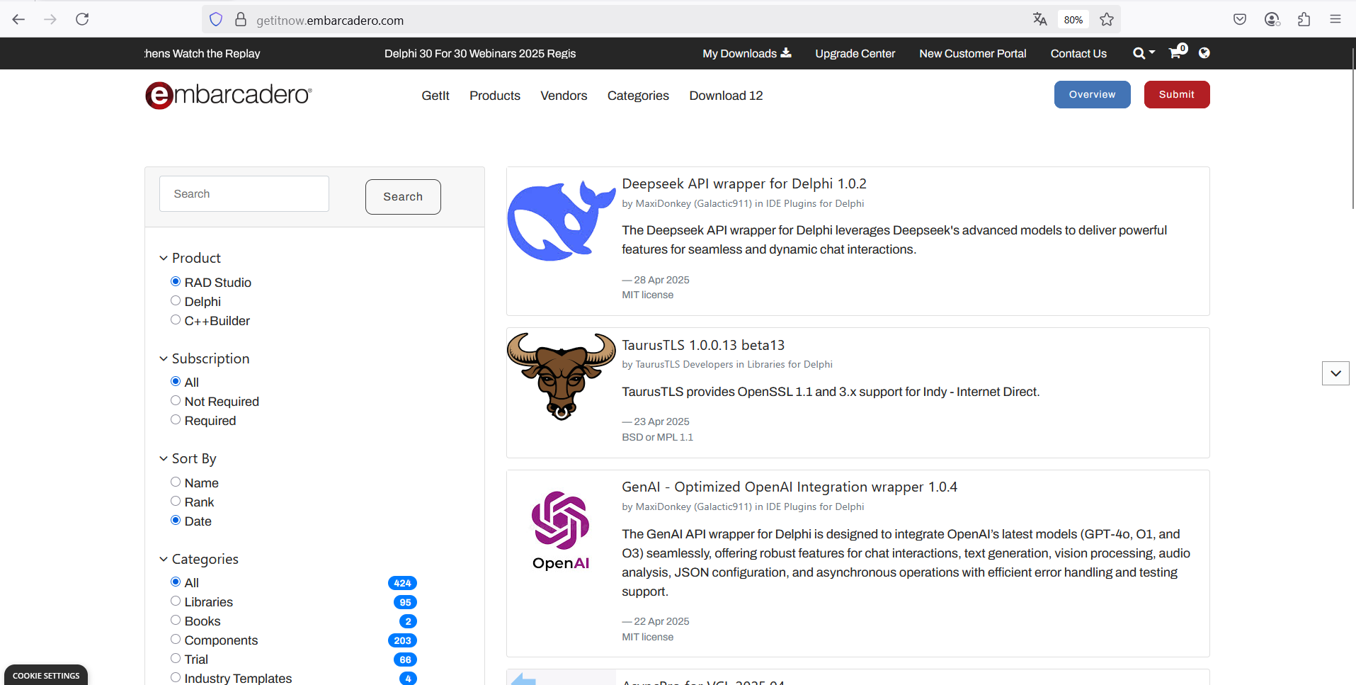Viewport: 1356px width, 685px height.
Task: Click the globe language icon
Action: click(1204, 53)
